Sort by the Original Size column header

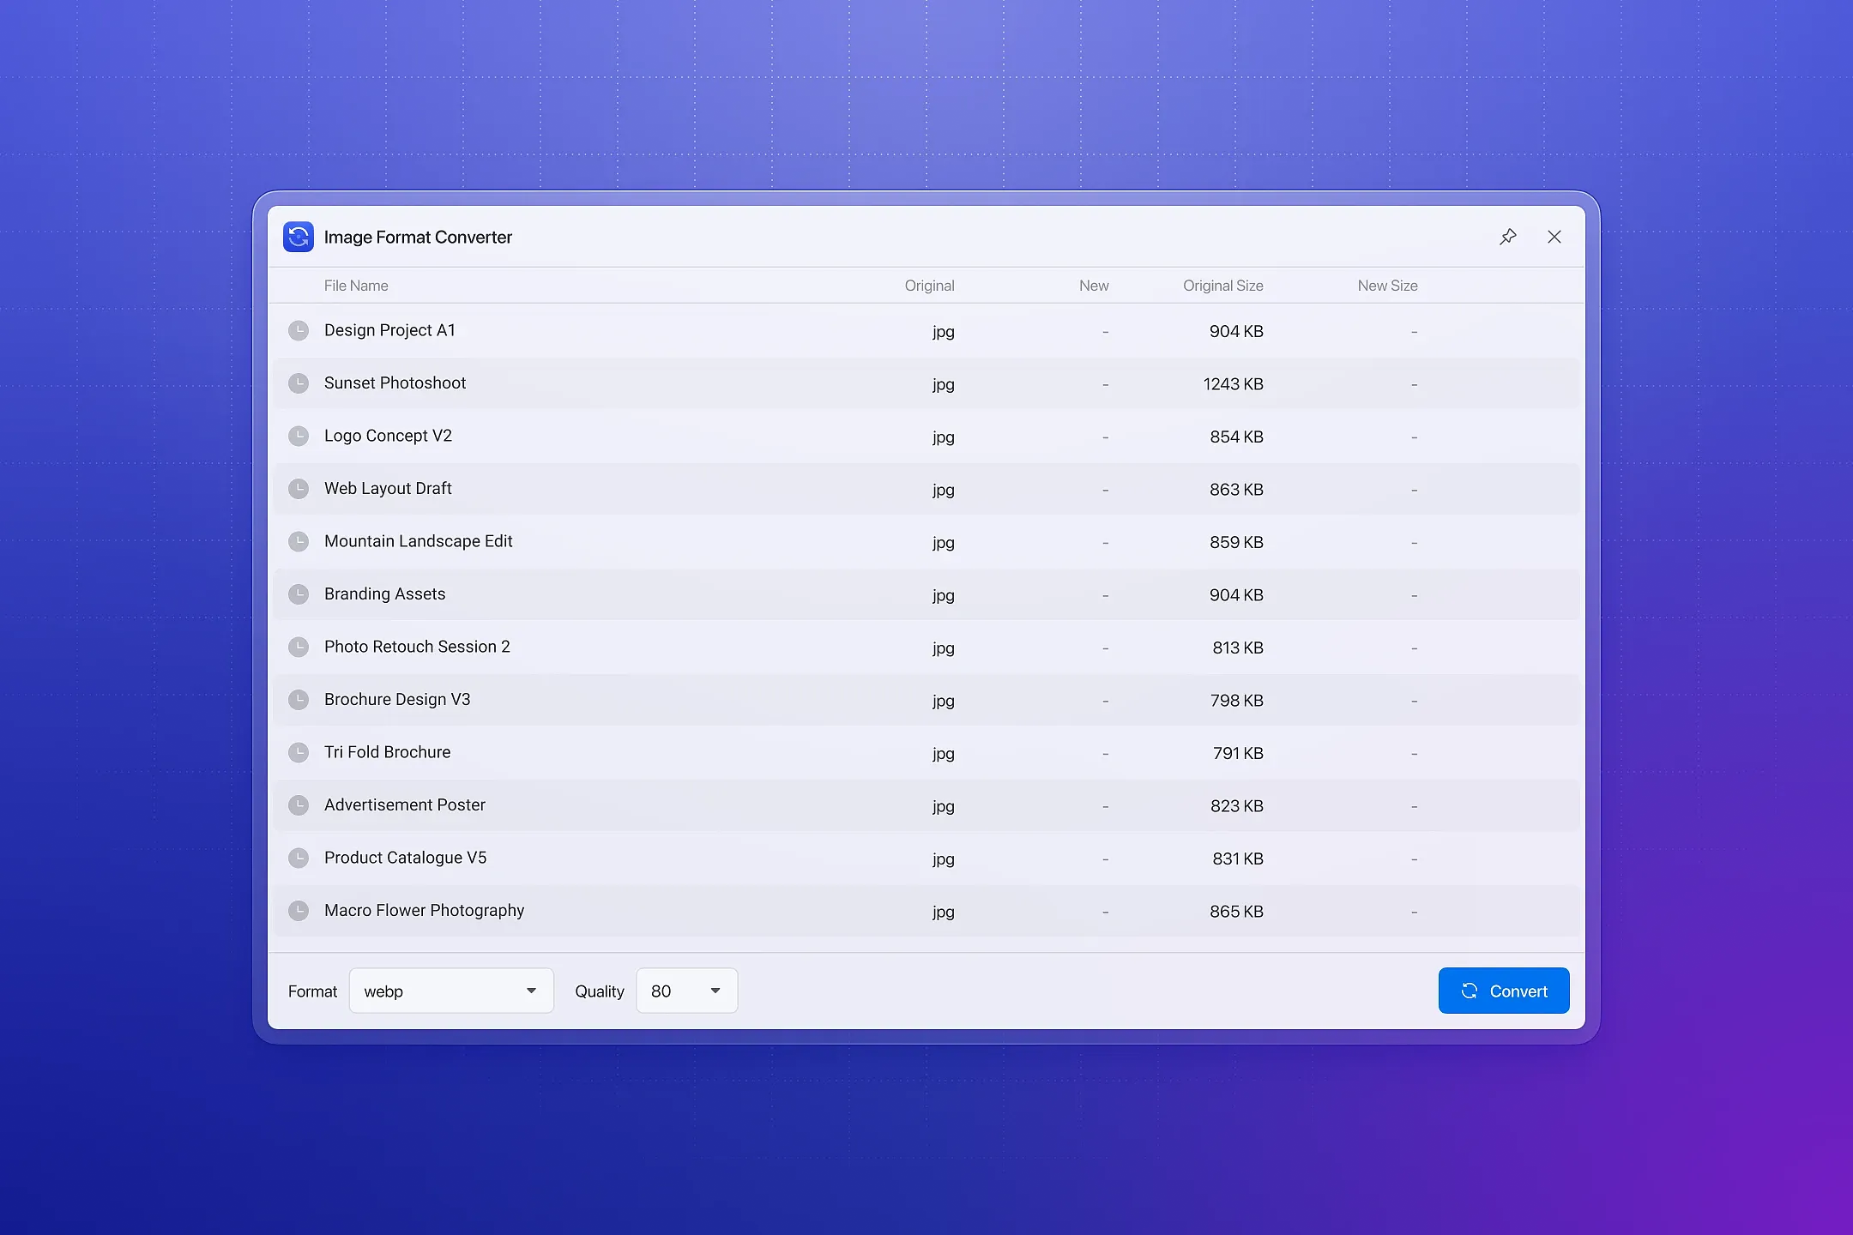[x=1222, y=286]
